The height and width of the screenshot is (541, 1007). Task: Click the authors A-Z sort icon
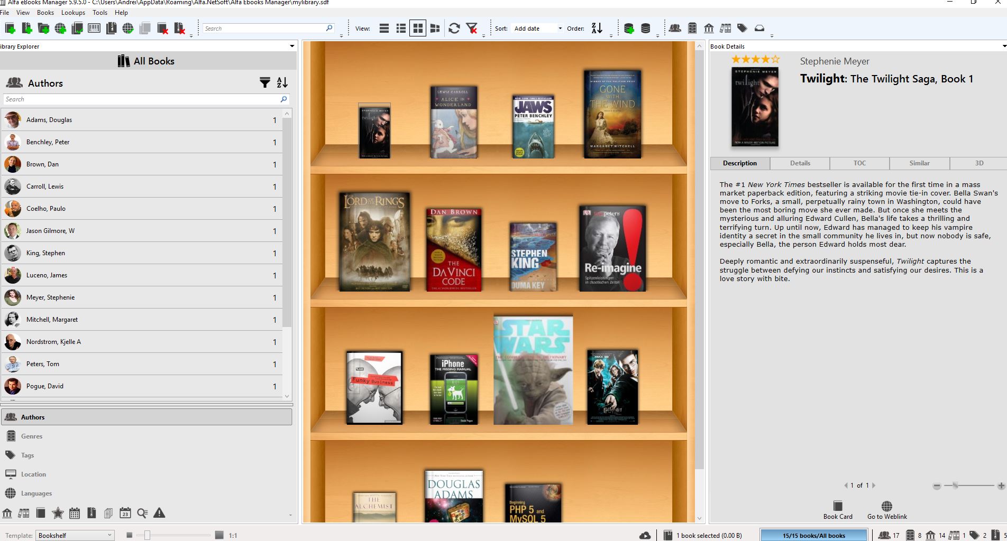282,82
